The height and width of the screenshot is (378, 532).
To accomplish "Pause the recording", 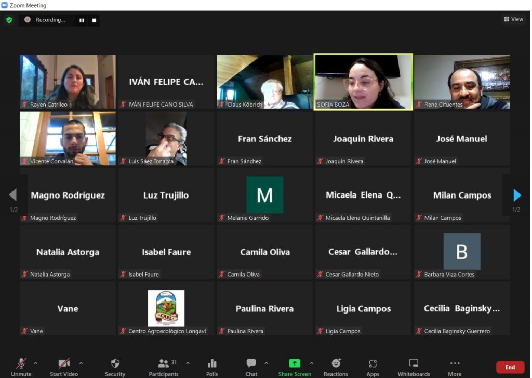I will pyautogui.click(x=82, y=20).
